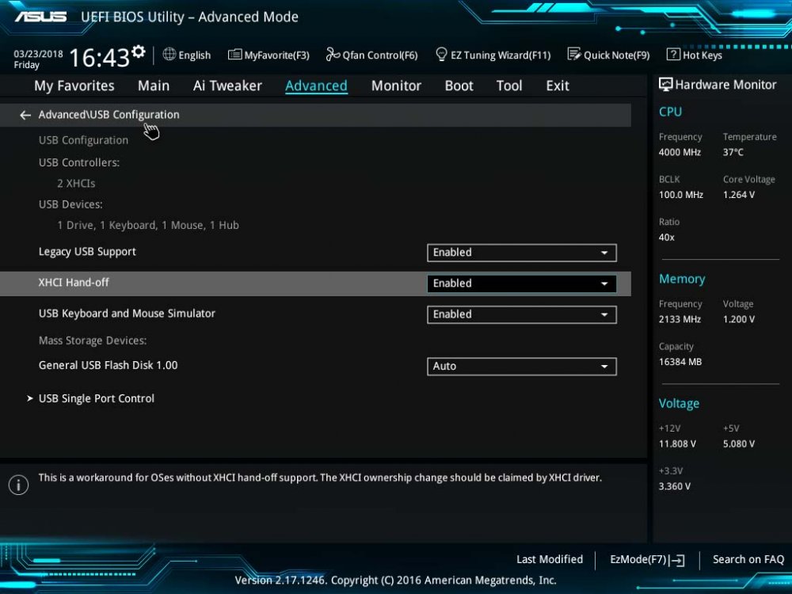The height and width of the screenshot is (594, 792).
Task: Click the settings gear next to the clock
Action: [x=139, y=51]
